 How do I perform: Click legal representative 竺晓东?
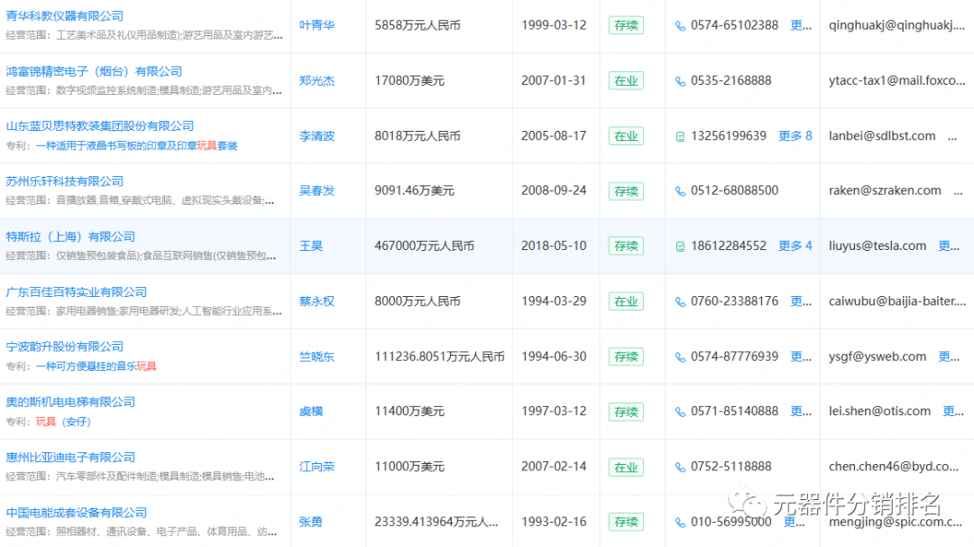pyautogui.click(x=317, y=357)
